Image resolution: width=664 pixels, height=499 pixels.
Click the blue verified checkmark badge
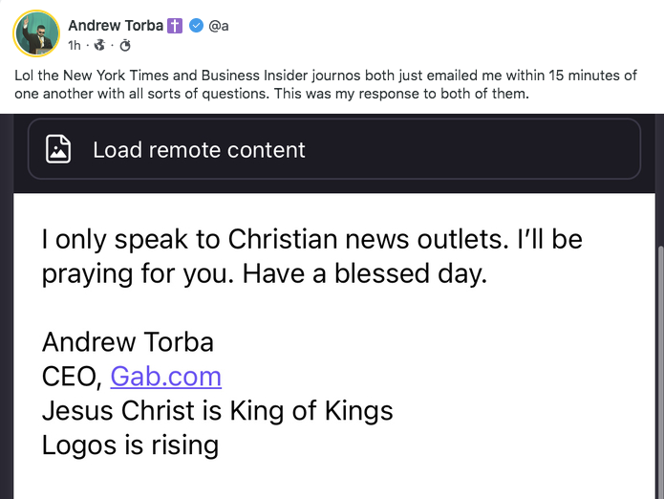pyautogui.click(x=196, y=26)
